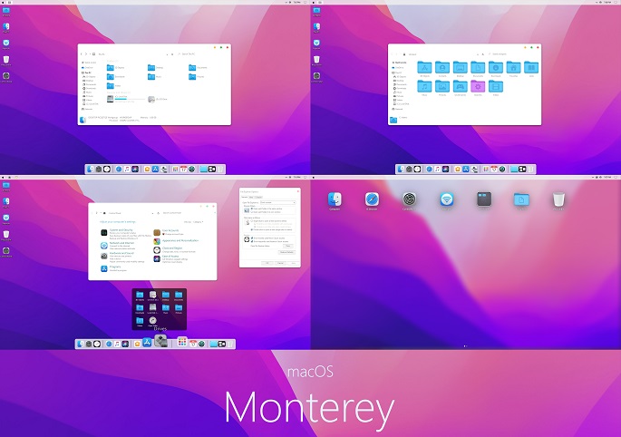Switch to General tab in File Explorer Options
The width and height of the screenshot is (621, 437).
click(x=245, y=197)
